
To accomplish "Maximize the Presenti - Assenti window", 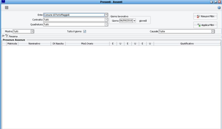I will click(215, 2).
